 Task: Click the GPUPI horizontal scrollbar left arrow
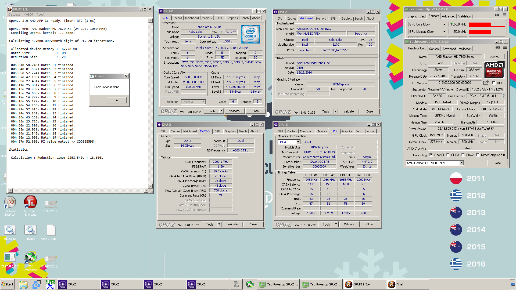(10, 191)
